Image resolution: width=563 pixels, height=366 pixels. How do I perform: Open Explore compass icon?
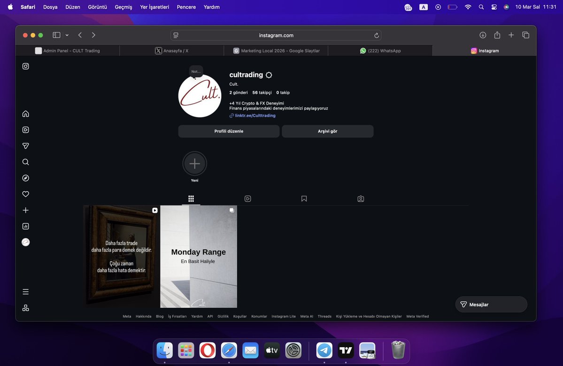coord(25,178)
